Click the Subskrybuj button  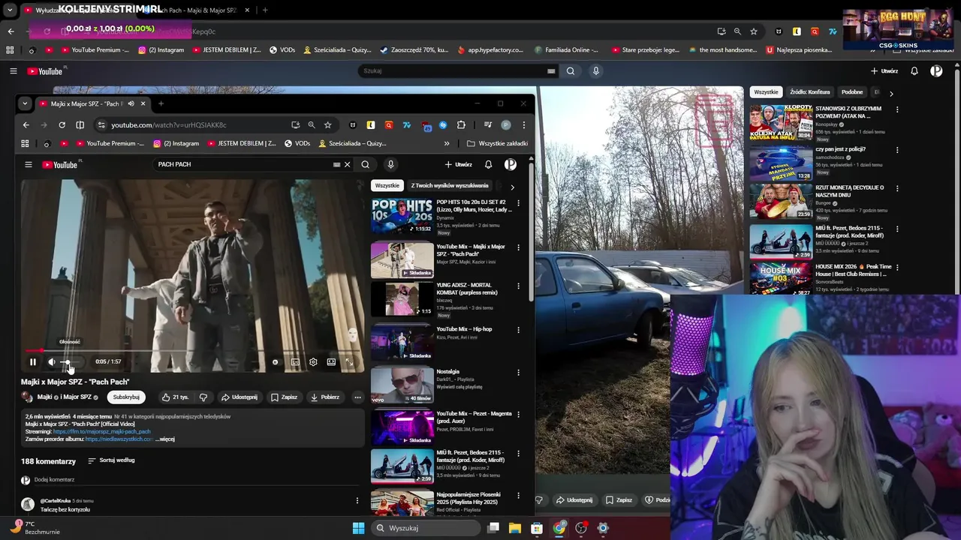coord(126,397)
